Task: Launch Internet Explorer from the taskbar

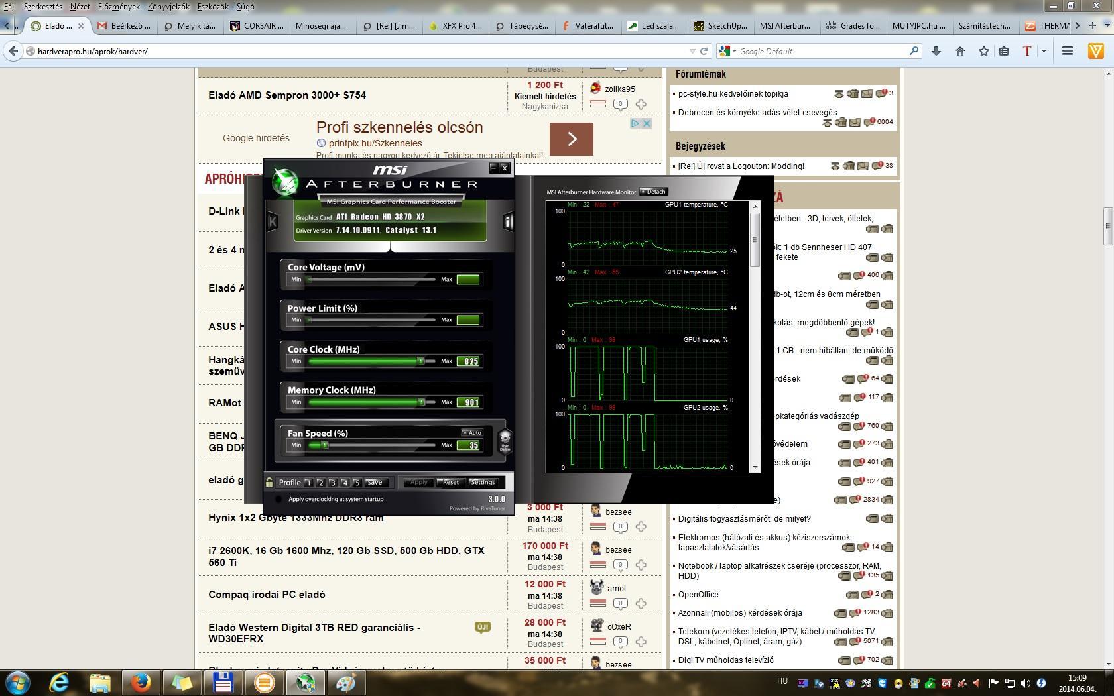Action: pos(59,683)
